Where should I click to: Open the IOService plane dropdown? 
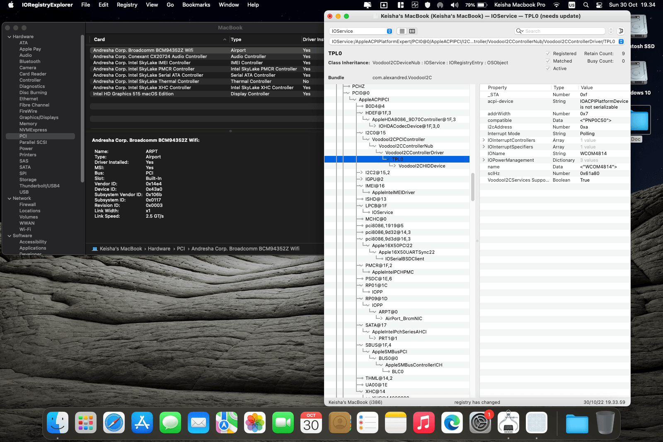pos(361,31)
